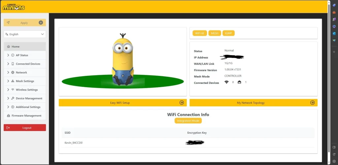338x165 pixels.
Task: Expand the AP Status chevron
Action: [8, 55]
